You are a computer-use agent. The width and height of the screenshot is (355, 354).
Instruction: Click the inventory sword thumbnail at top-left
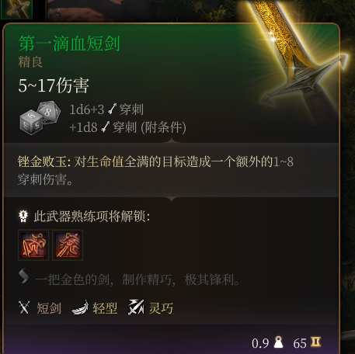(16, 9)
